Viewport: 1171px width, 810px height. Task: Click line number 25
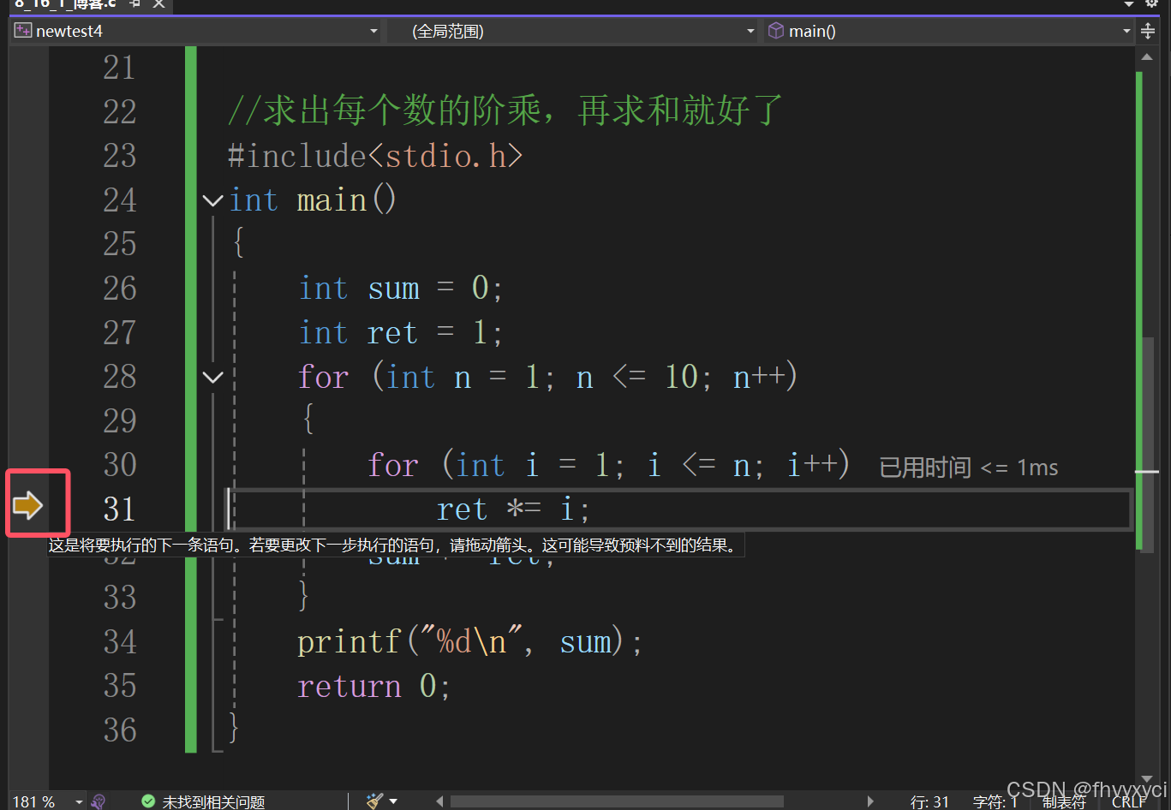[119, 244]
